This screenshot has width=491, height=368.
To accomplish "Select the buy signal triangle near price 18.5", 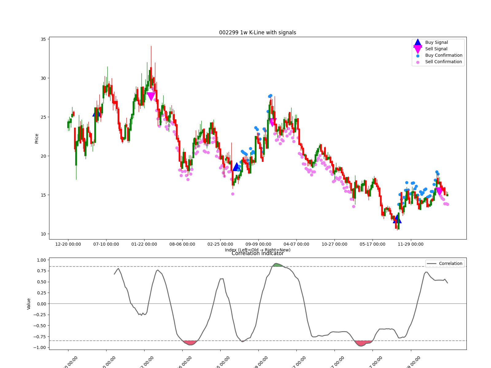I will point(237,167).
